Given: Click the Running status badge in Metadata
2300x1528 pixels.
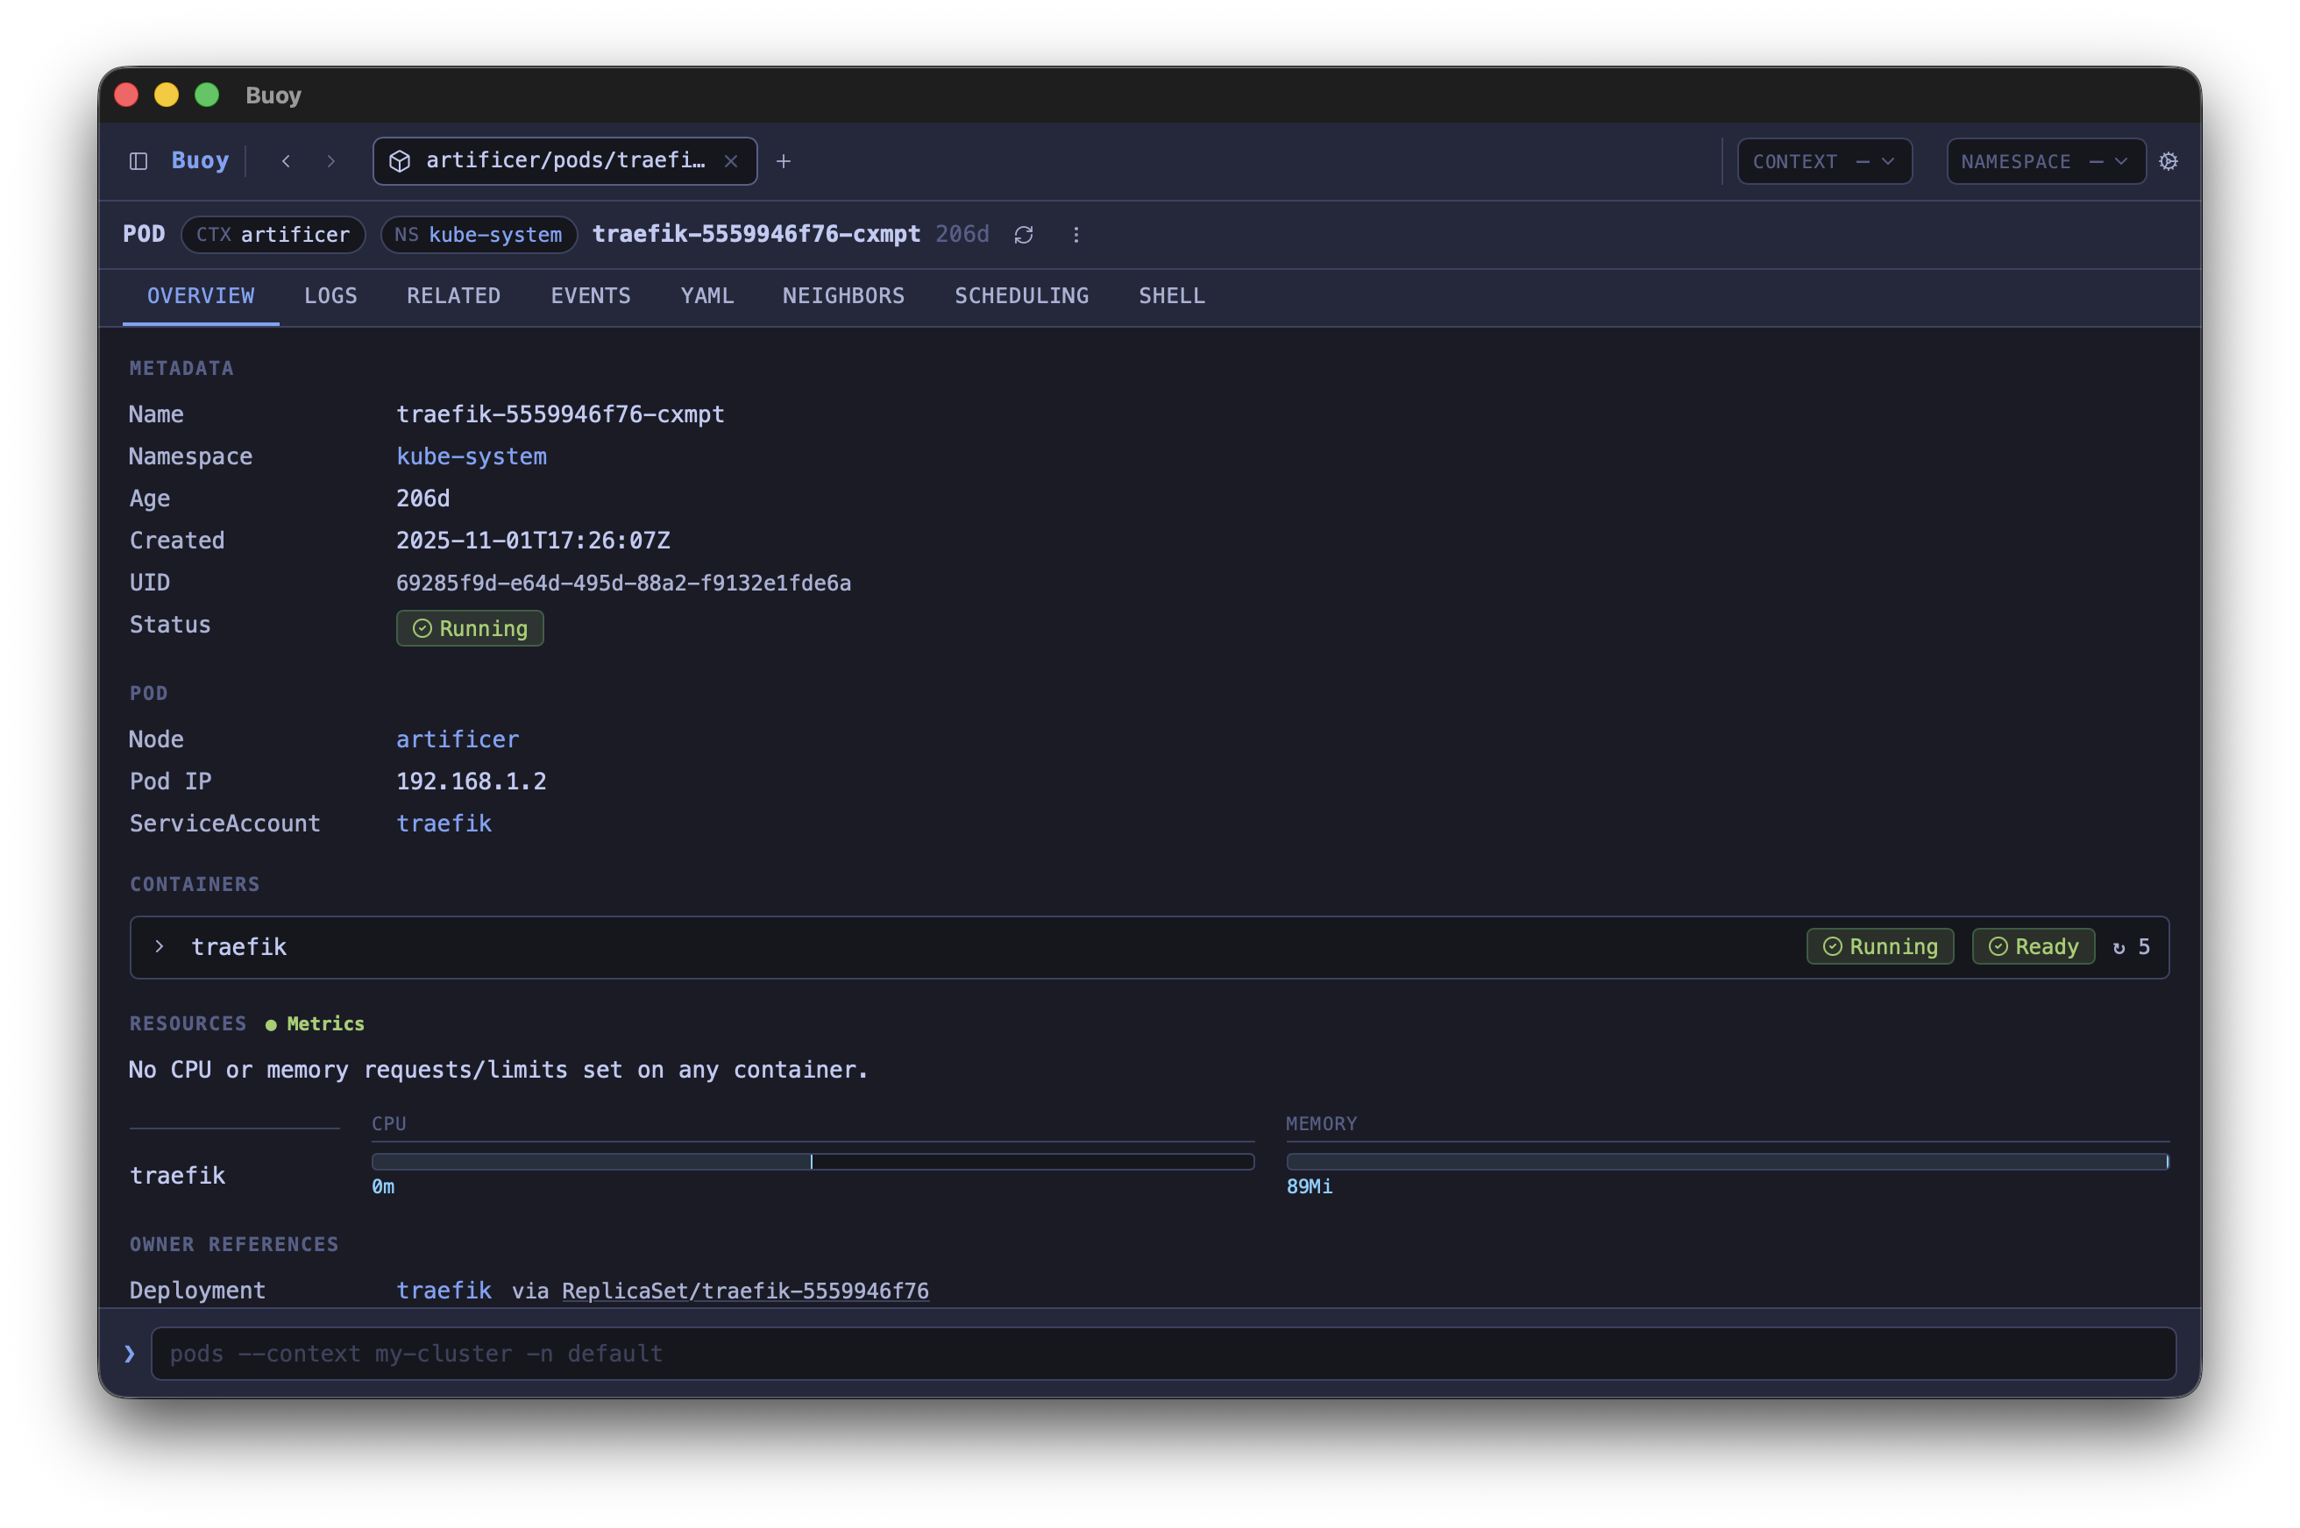Looking at the screenshot, I should tap(470, 628).
